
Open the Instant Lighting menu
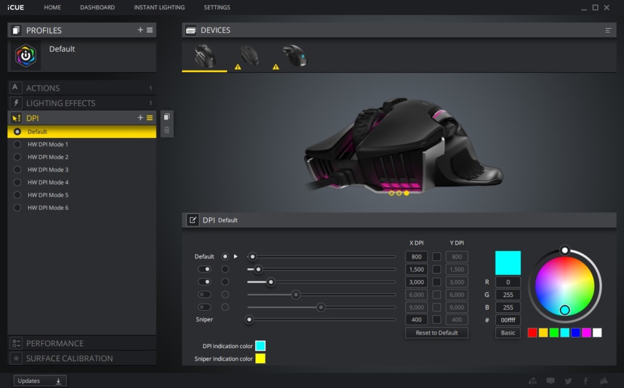pos(159,7)
